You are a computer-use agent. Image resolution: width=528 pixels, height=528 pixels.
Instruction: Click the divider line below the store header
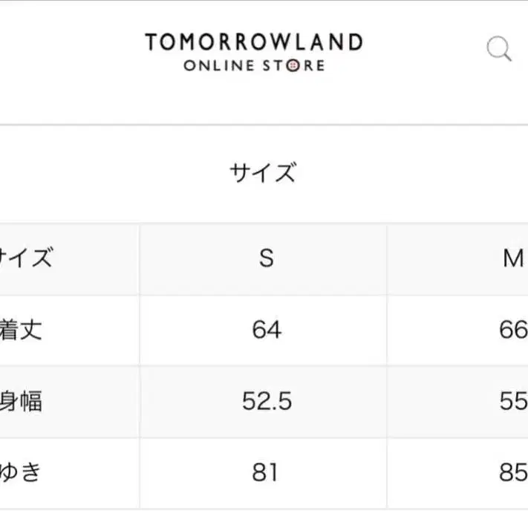[x=264, y=124]
